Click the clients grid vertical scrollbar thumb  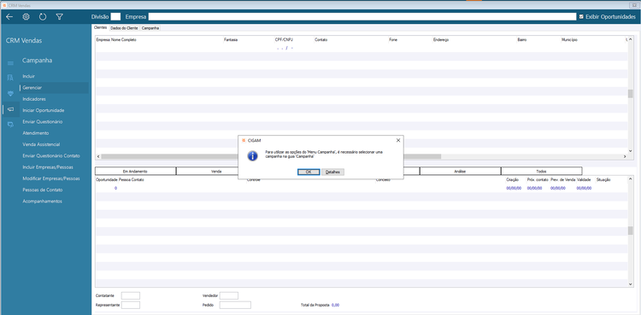[630, 93]
